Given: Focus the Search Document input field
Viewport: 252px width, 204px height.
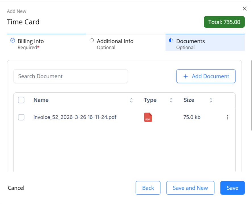Looking at the screenshot, I should click(70, 76).
